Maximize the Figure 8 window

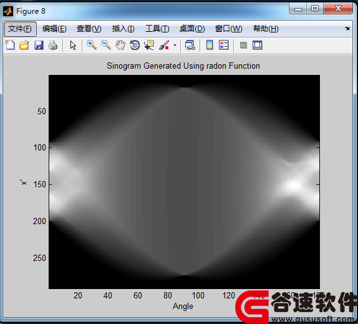315,9
